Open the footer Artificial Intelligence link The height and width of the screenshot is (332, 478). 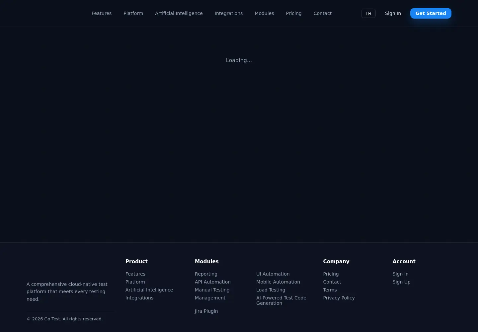[x=149, y=290]
